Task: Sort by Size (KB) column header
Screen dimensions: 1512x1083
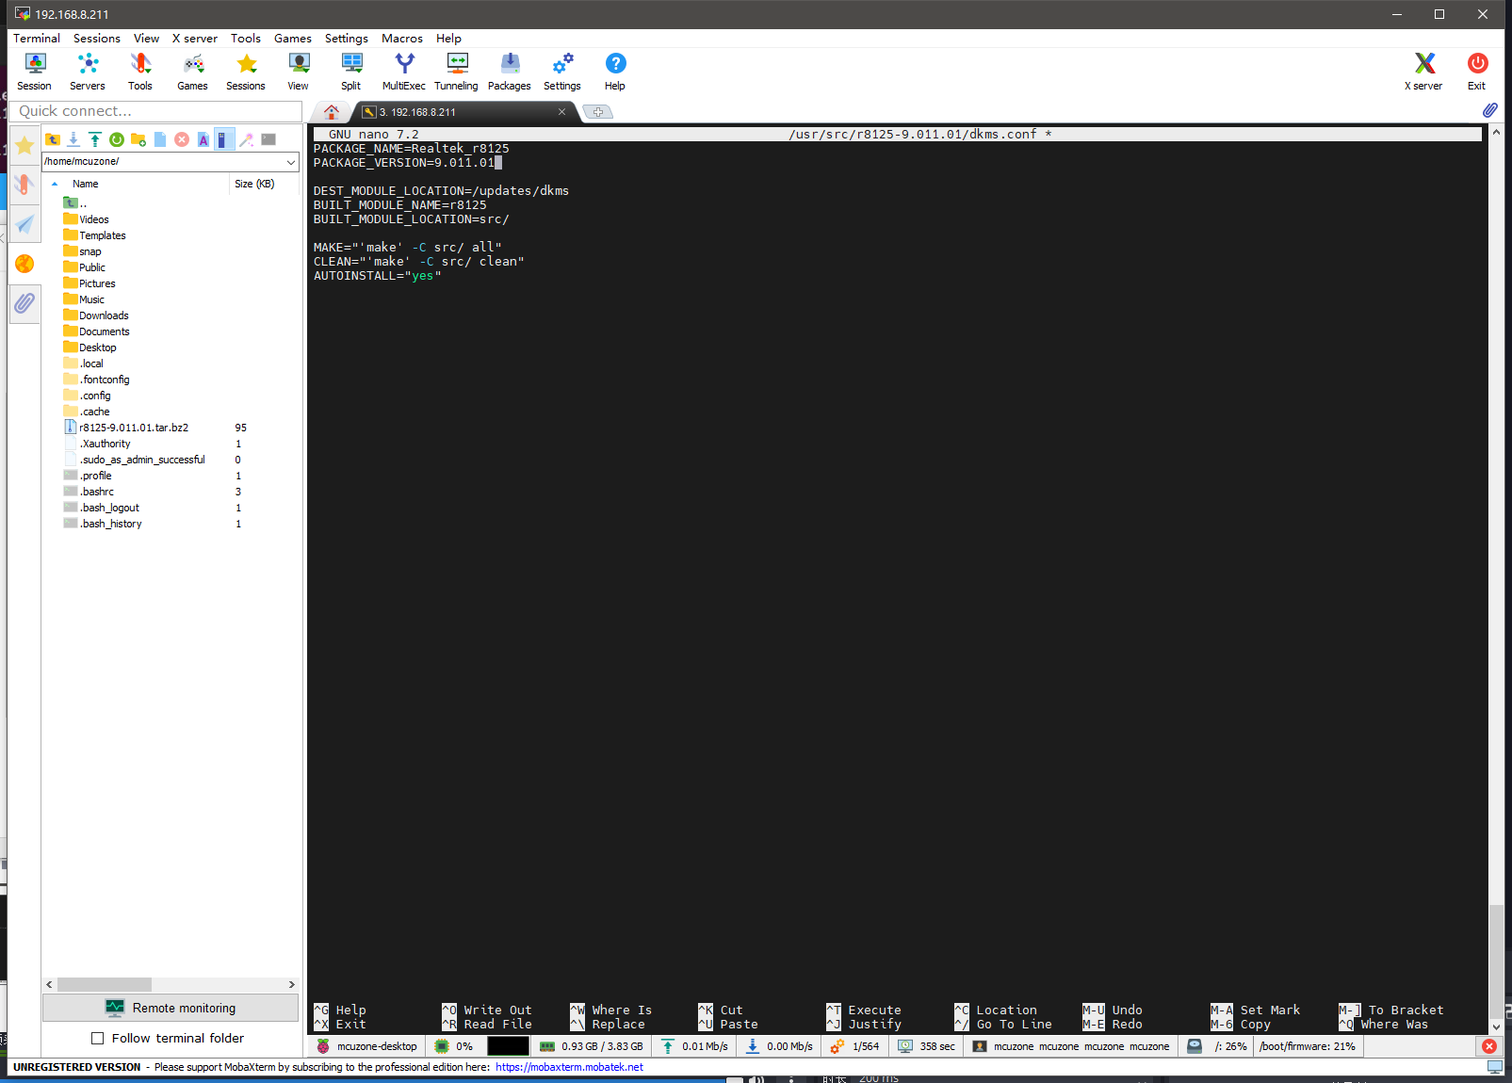Action: (254, 184)
